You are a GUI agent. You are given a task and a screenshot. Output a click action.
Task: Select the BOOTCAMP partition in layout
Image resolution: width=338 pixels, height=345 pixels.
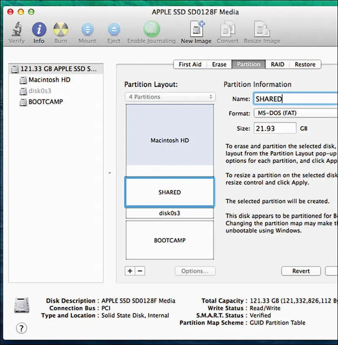tap(169, 240)
